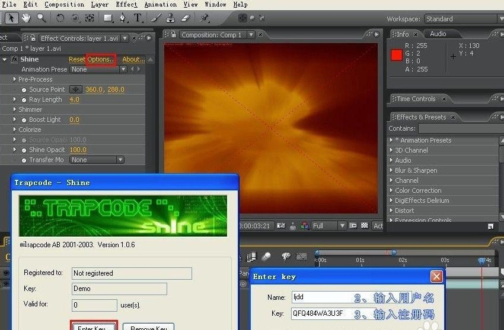Viewport: 504px width, 330px height.
Task: Click the motion blur icon in timeline
Action: (266, 257)
